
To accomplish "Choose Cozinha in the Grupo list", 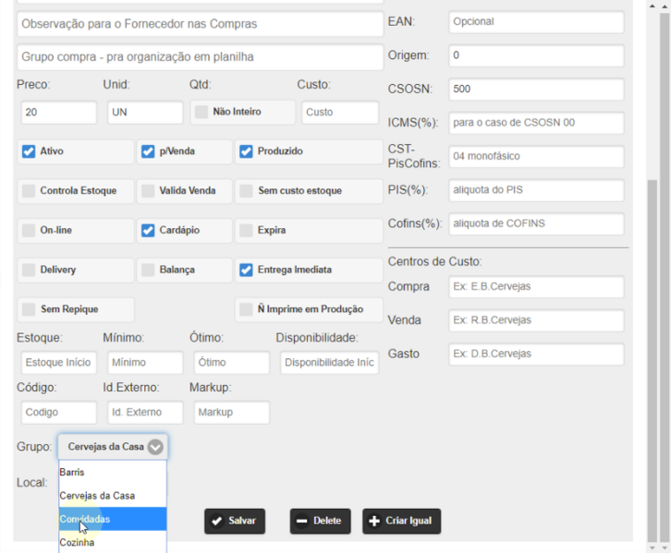I will 113,542.
